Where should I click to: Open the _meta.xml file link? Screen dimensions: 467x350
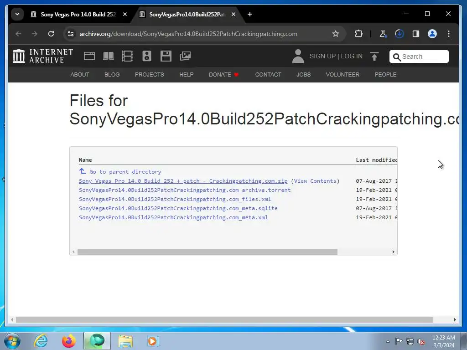pyautogui.click(x=173, y=217)
